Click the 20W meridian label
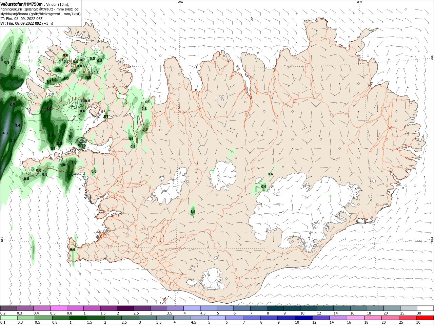The image size is (434, 325). (x=180, y=2)
